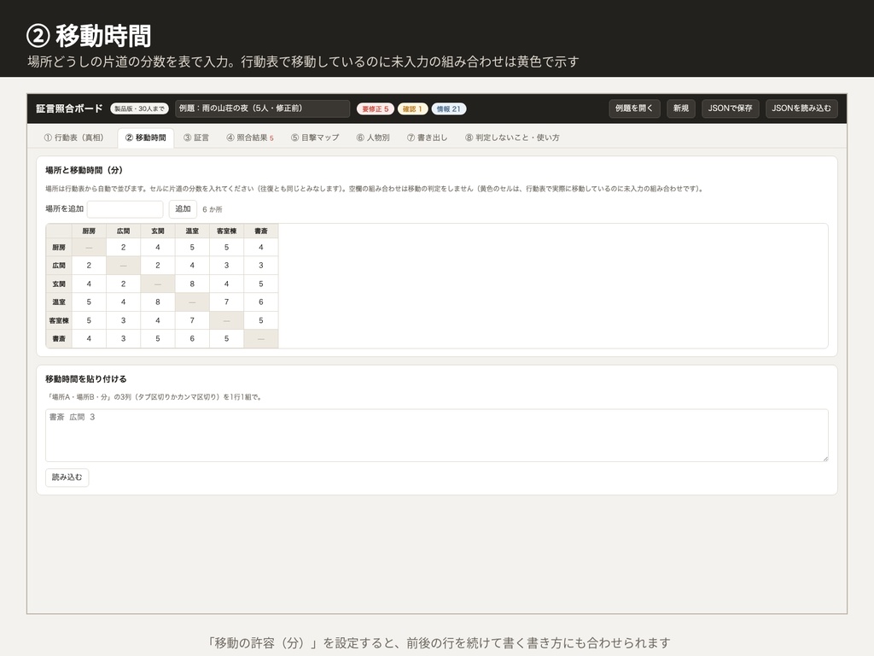Click JSONを読み込む button
Screen dimensions: 874x656
click(x=801, y=108)
